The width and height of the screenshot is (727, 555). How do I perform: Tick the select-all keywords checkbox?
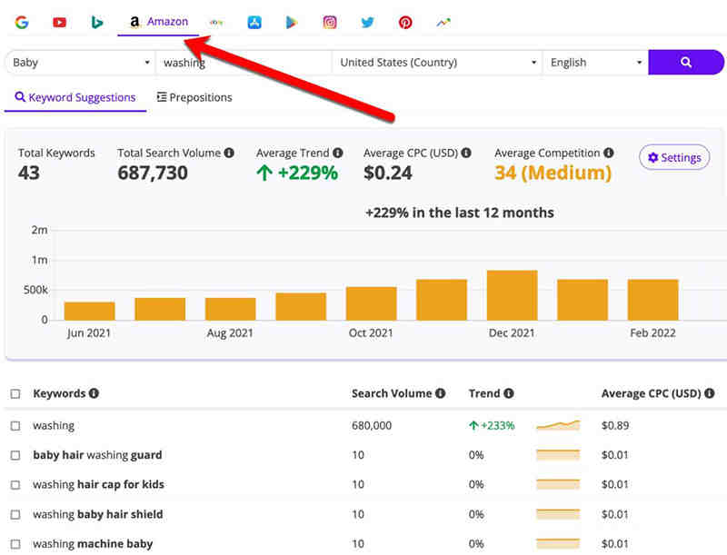point(15,393)
